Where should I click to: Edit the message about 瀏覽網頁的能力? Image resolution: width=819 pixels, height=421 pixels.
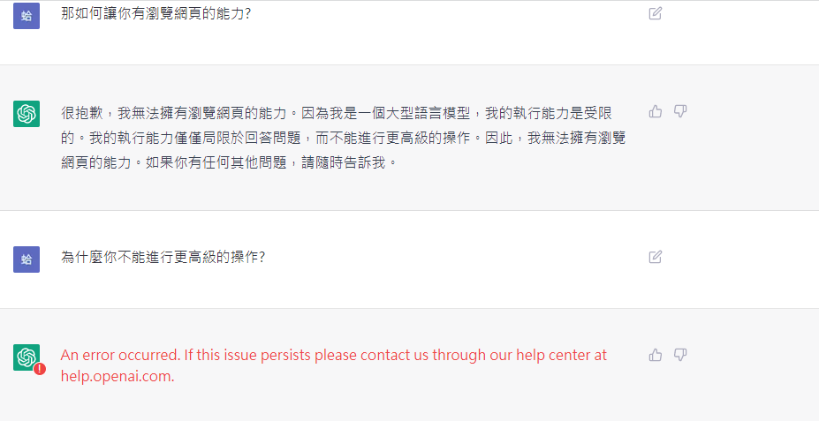[655, 13]
